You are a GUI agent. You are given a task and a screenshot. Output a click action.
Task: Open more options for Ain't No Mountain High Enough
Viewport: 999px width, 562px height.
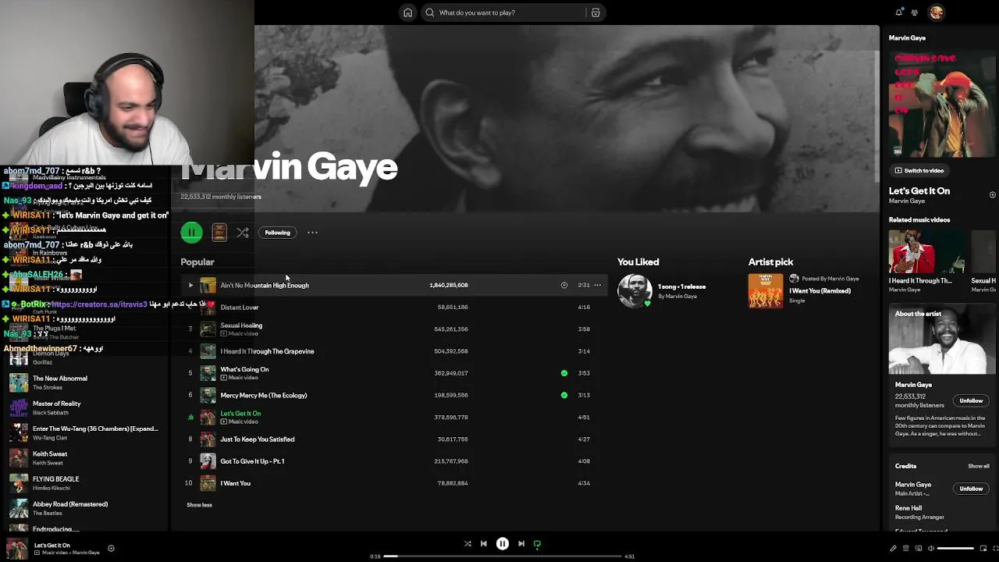(x=598, y=285)
